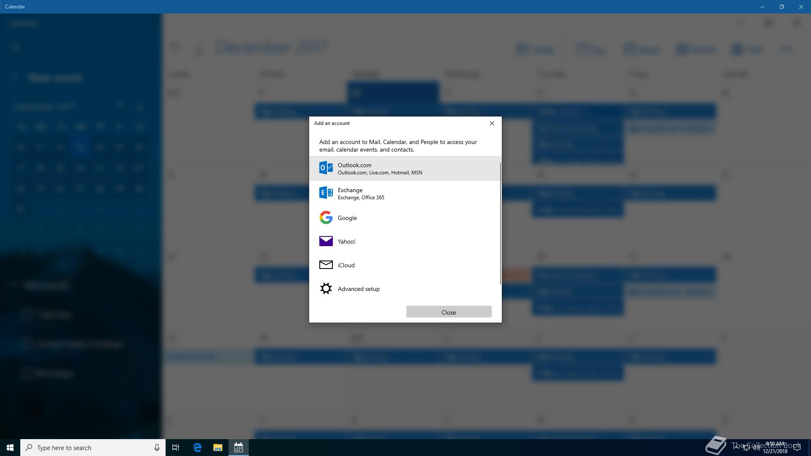Open Microsoft Edge from the taskbar
811x456 pixels.
[x=197, y=448]
